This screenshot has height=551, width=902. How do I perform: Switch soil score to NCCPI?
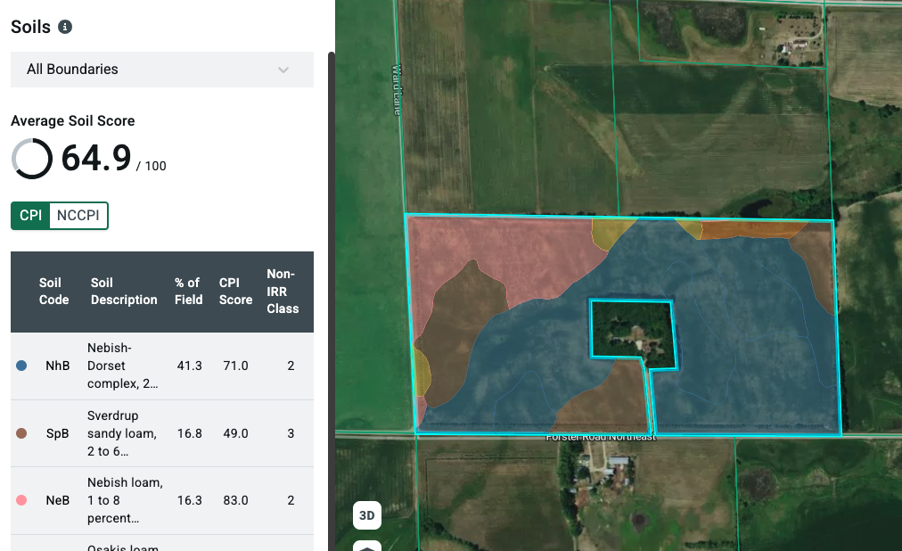click(x=78, y=216)
